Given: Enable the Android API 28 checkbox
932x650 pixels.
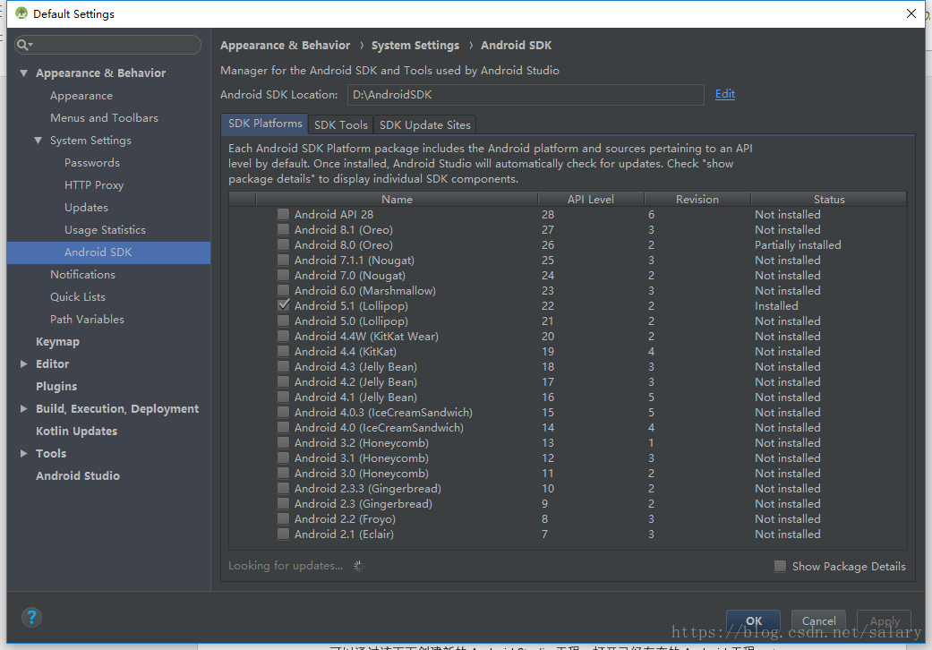Looking at the screenshot, I should click(284, 214).
